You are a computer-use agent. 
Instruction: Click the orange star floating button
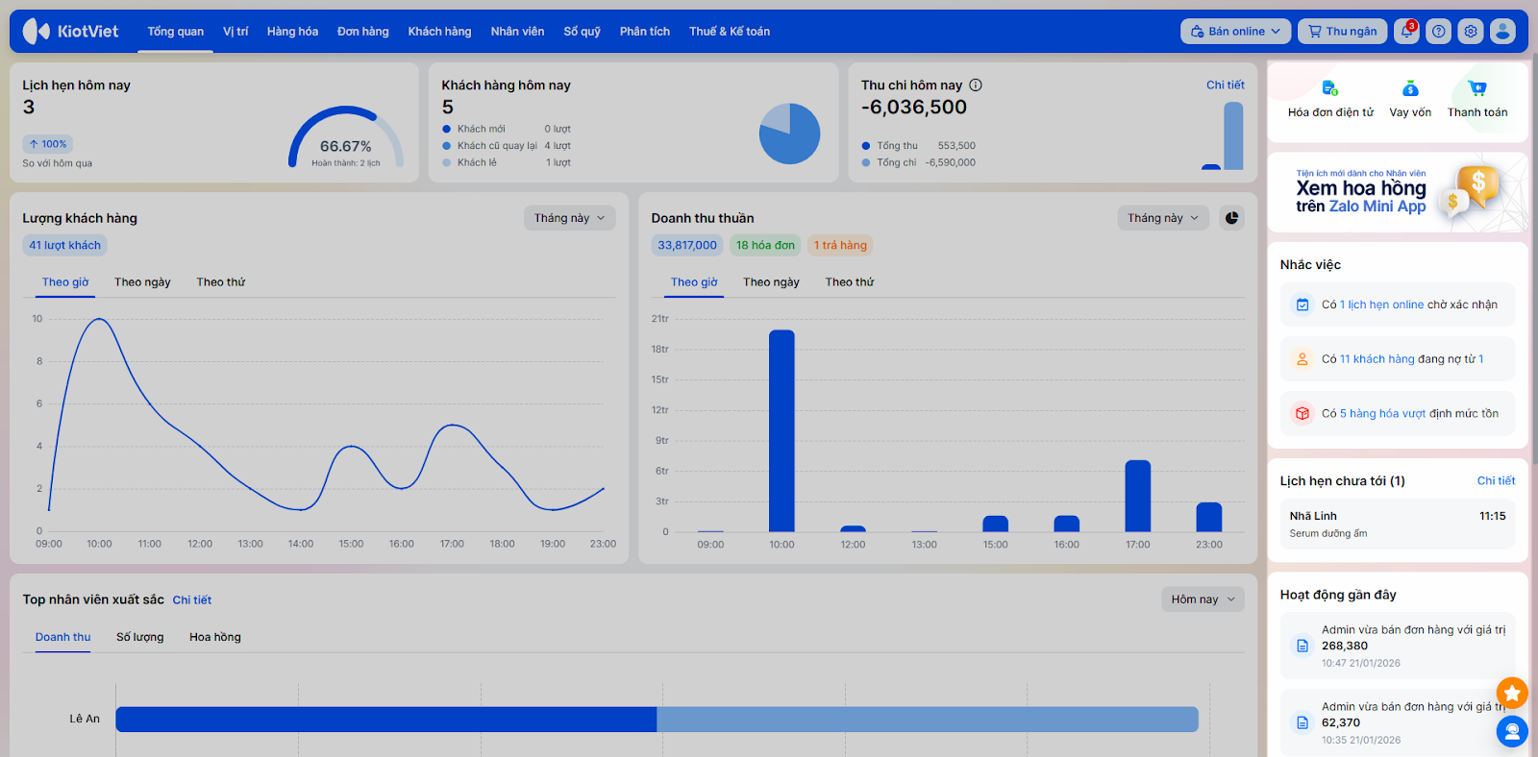click(x=1511, y=693)
